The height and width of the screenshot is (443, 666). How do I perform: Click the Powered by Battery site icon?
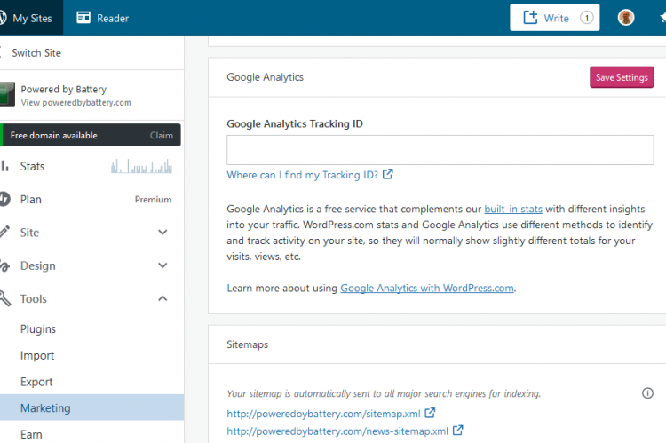coord(7,94)
